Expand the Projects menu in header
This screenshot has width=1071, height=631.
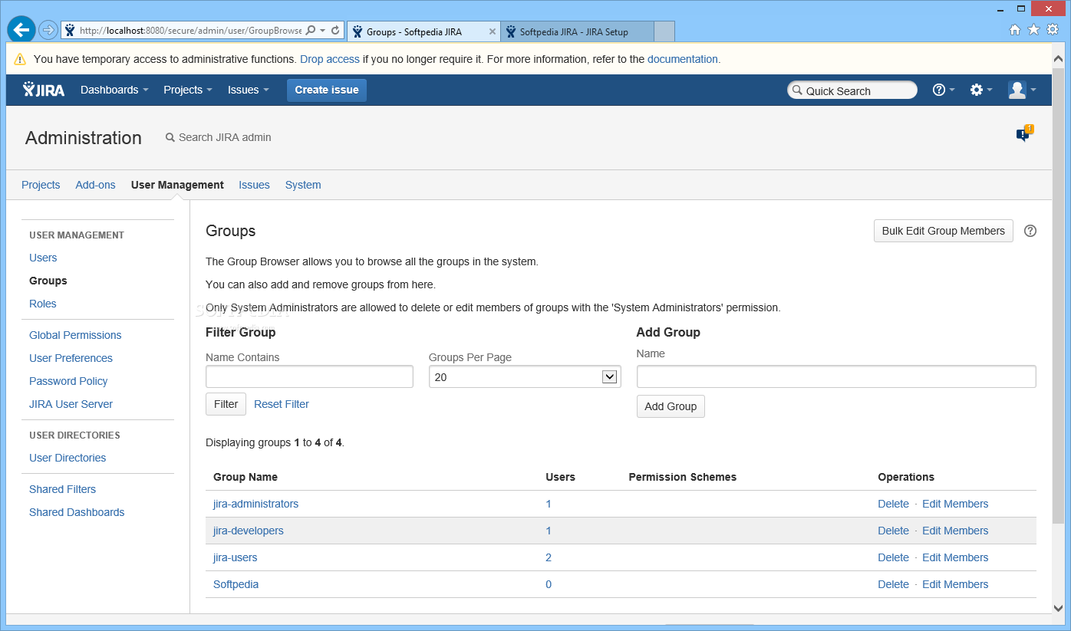pyautogui.click(x=188, y=90)
